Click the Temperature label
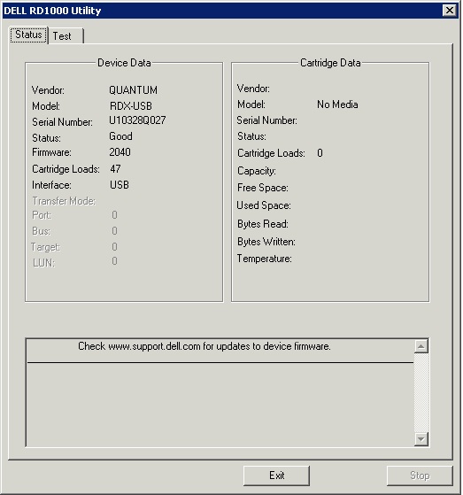Screen dimensions: 463x495 click(x=264, y=259)
